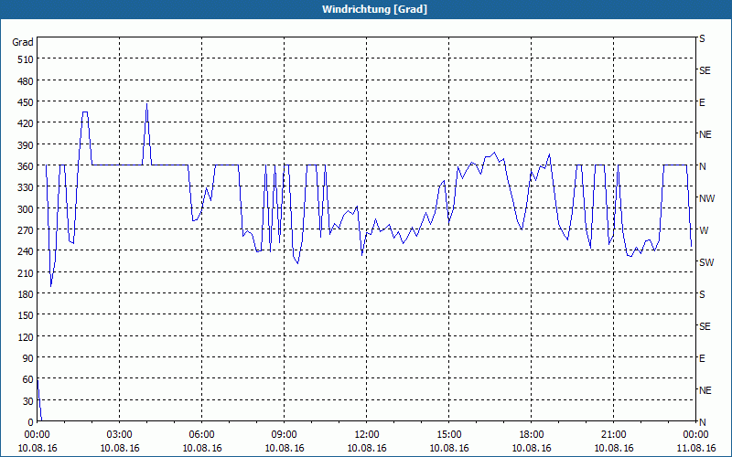Viewport: 732px width, 457px height.
Task: Click the 09:00 time axis label
Action: (285, 435)
